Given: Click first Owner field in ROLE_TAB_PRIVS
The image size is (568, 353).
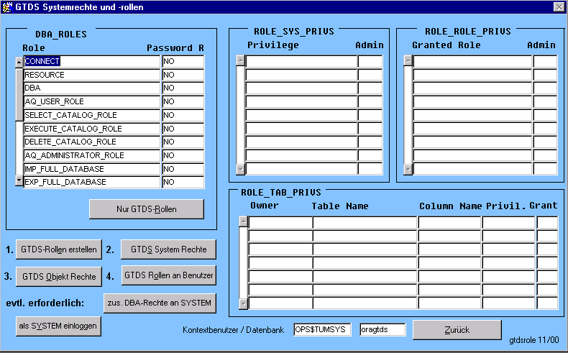Looking at the screenshot, I should tap(280, 223).
